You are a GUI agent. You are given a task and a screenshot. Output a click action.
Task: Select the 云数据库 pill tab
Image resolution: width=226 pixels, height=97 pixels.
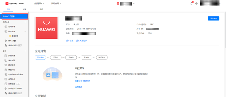tap(40, 57)
